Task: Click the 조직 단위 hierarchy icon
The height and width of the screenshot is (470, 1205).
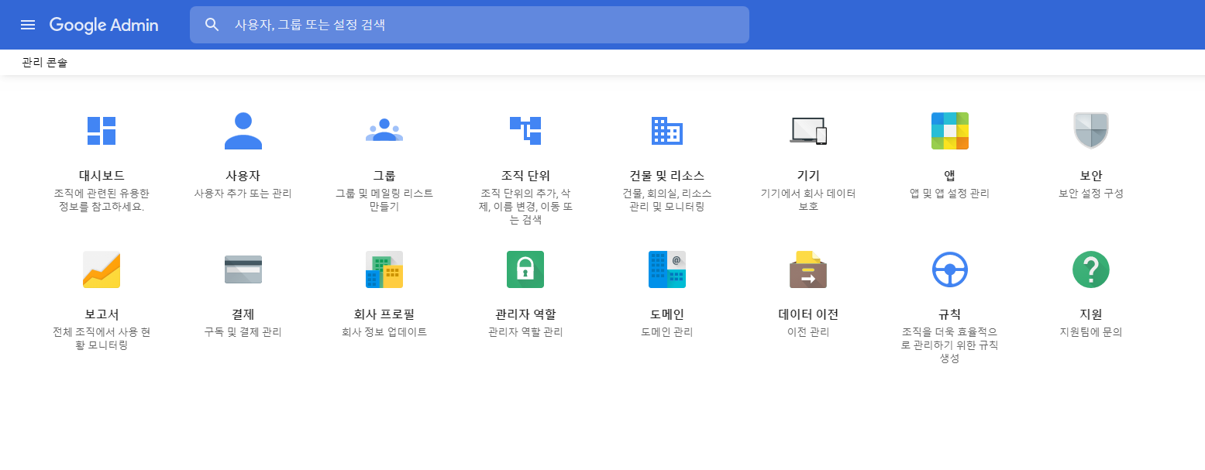Action: coord(525,131)
